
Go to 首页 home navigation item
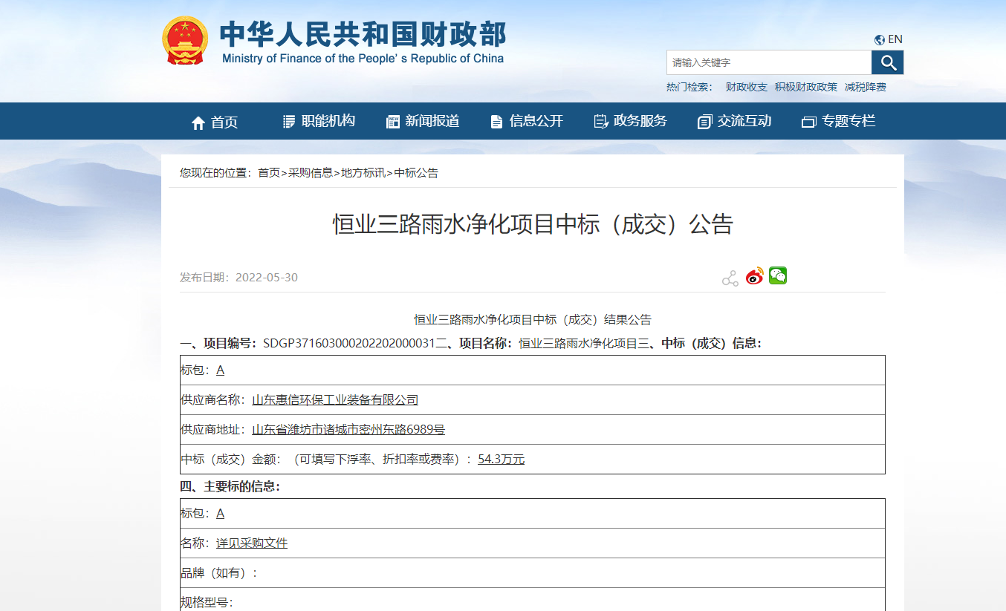coord(215,122)
